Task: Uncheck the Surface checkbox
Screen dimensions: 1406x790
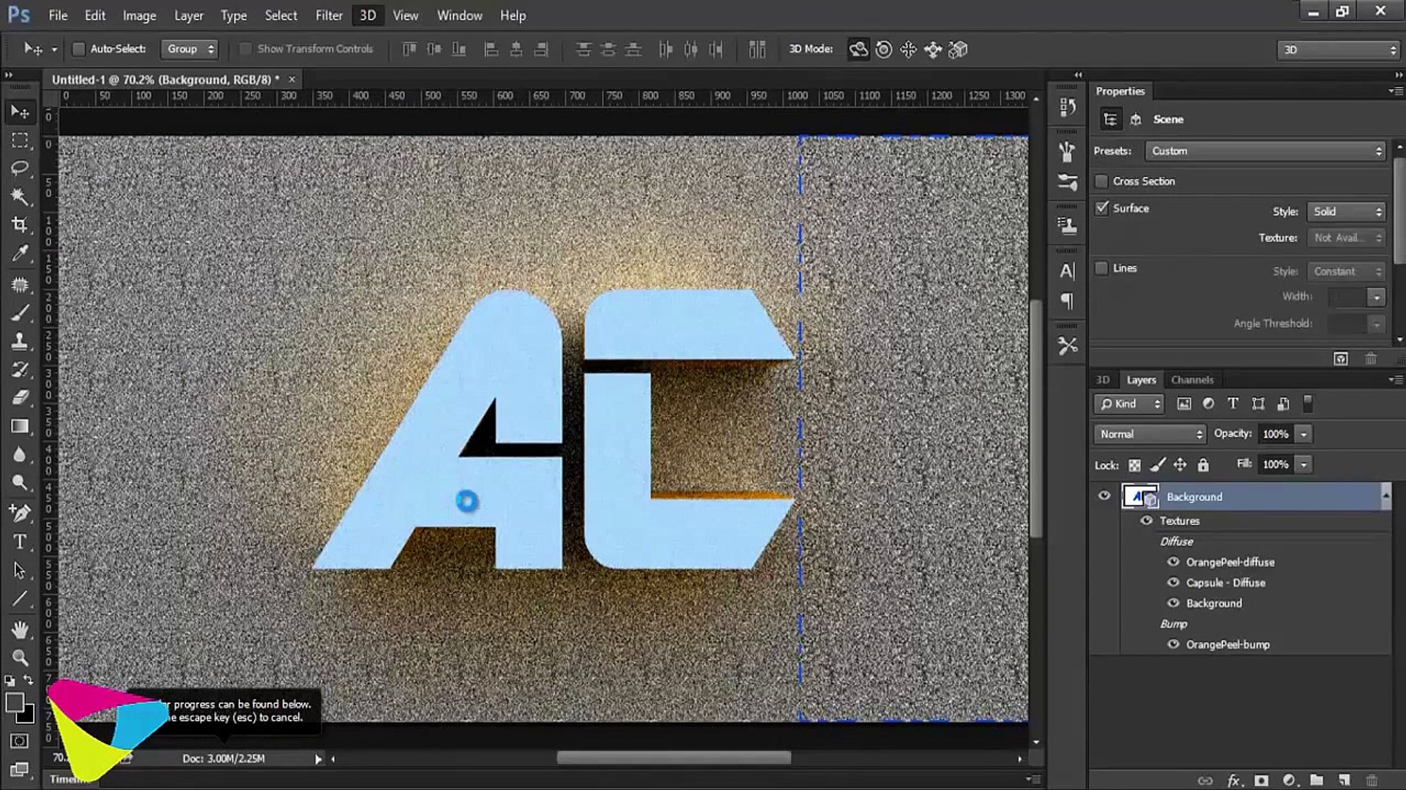Action: coord(1101,208)
